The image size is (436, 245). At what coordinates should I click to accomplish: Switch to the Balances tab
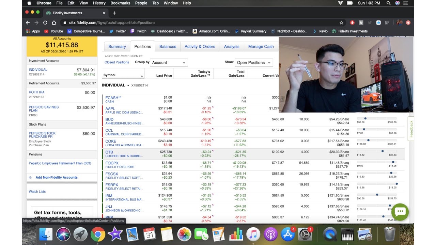pos(168,47)
